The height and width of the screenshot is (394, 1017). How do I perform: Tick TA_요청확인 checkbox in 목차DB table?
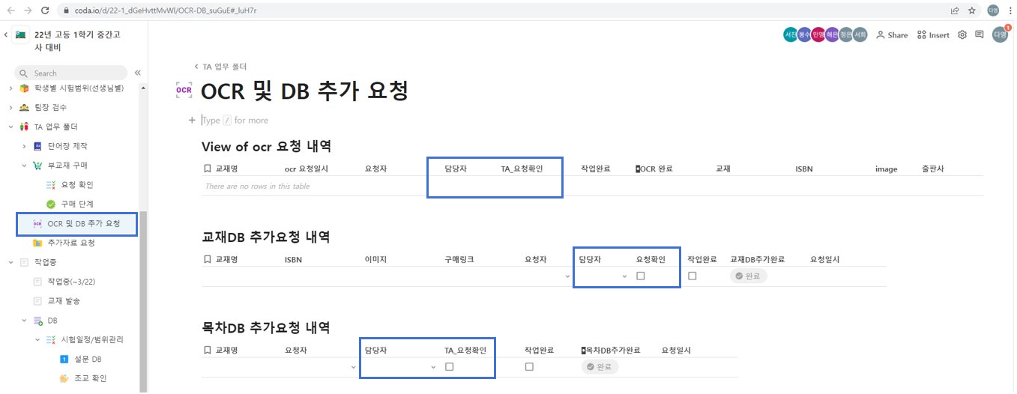(450, 367)
